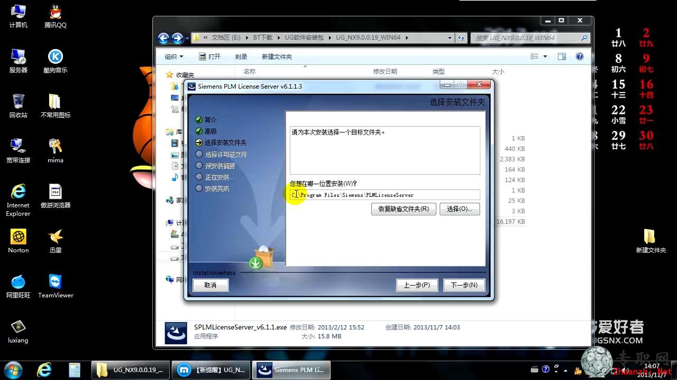Click the 恢复缺省文件夹(R) button
The height and width of the screenshot is (380, 677).
click(404, 209)
